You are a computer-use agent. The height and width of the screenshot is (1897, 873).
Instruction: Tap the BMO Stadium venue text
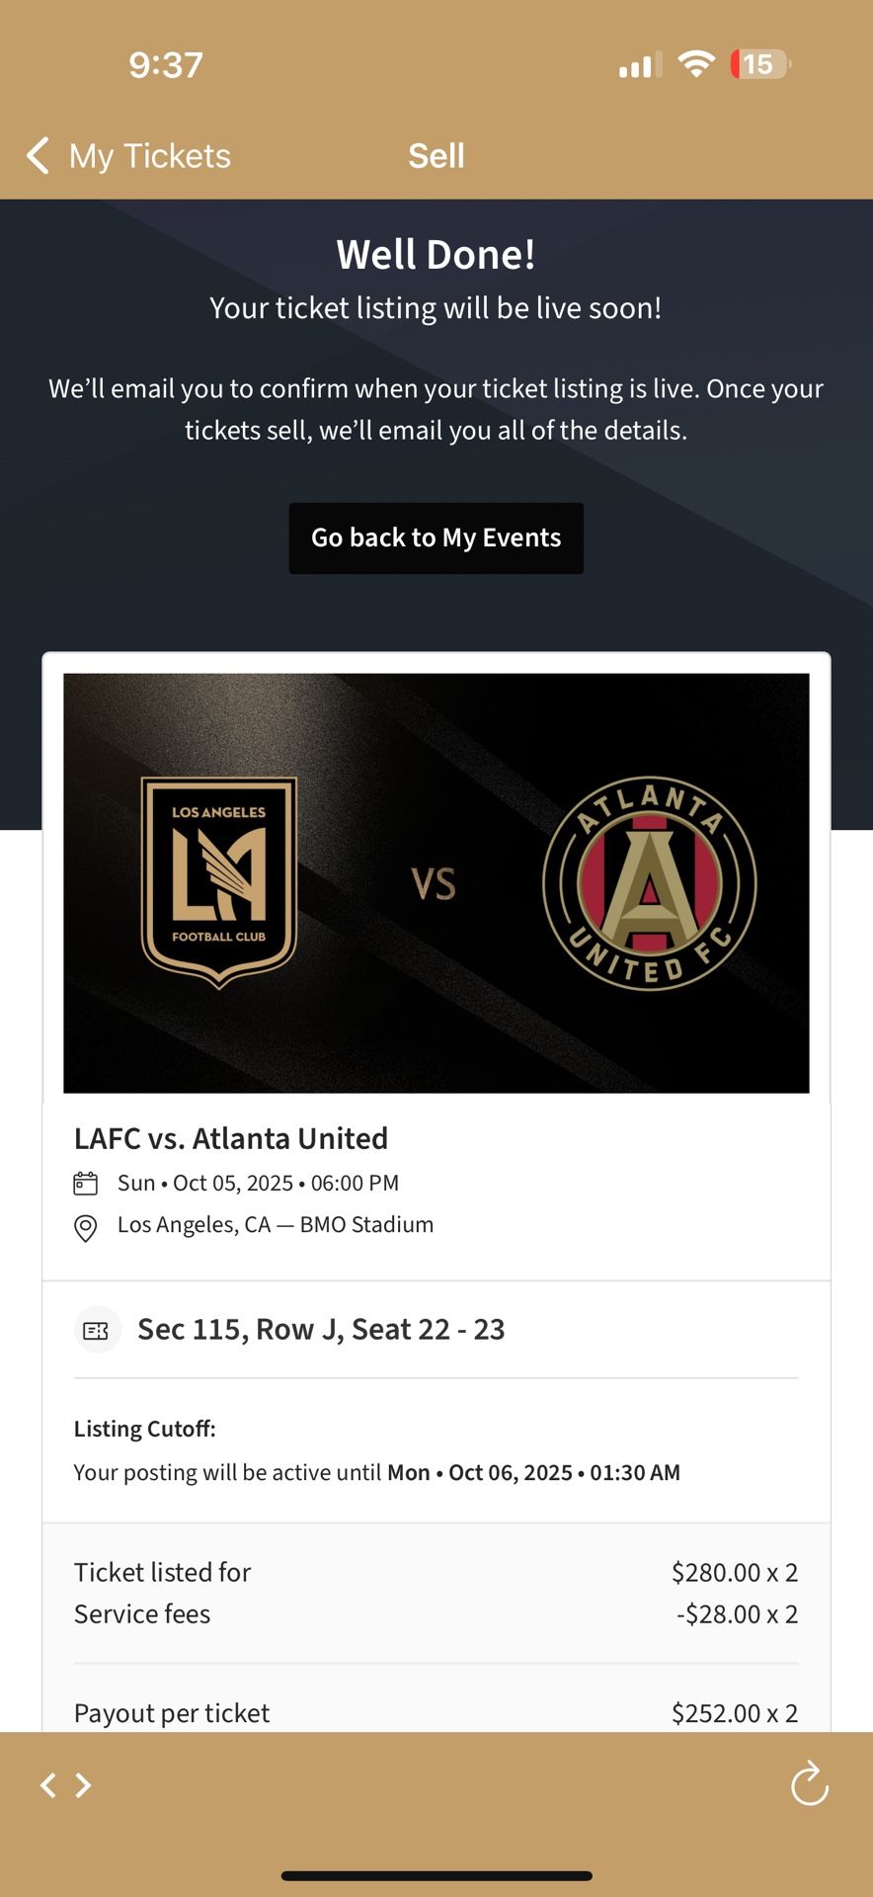[x=366, y=1225]
